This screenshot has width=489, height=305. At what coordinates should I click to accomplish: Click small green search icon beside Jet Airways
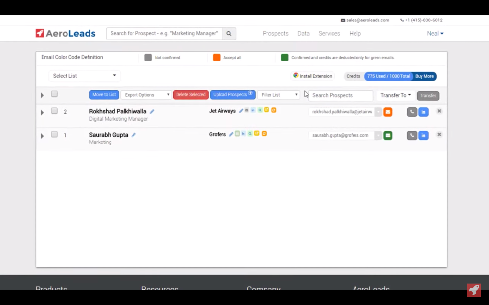(x=260, y=110)
